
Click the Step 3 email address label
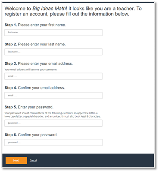pos(39,64)
